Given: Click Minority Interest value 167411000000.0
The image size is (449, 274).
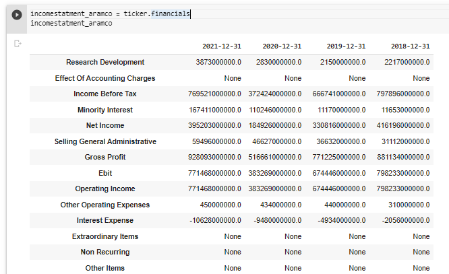Looking at the screenshot, I should pyautogui.click(x=215, y=110).
